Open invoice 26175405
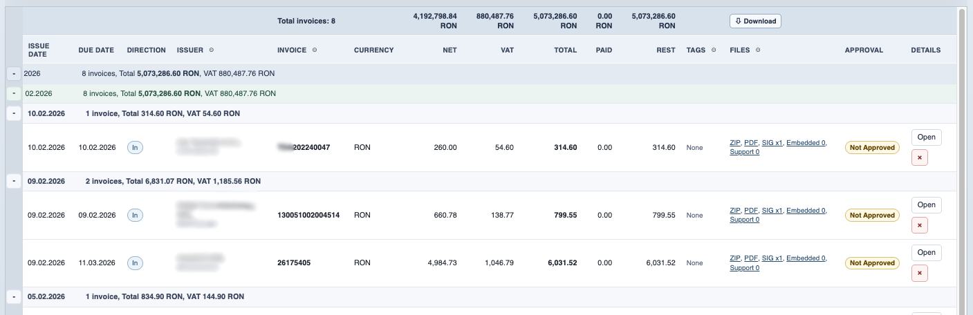 tap(926, 252)
